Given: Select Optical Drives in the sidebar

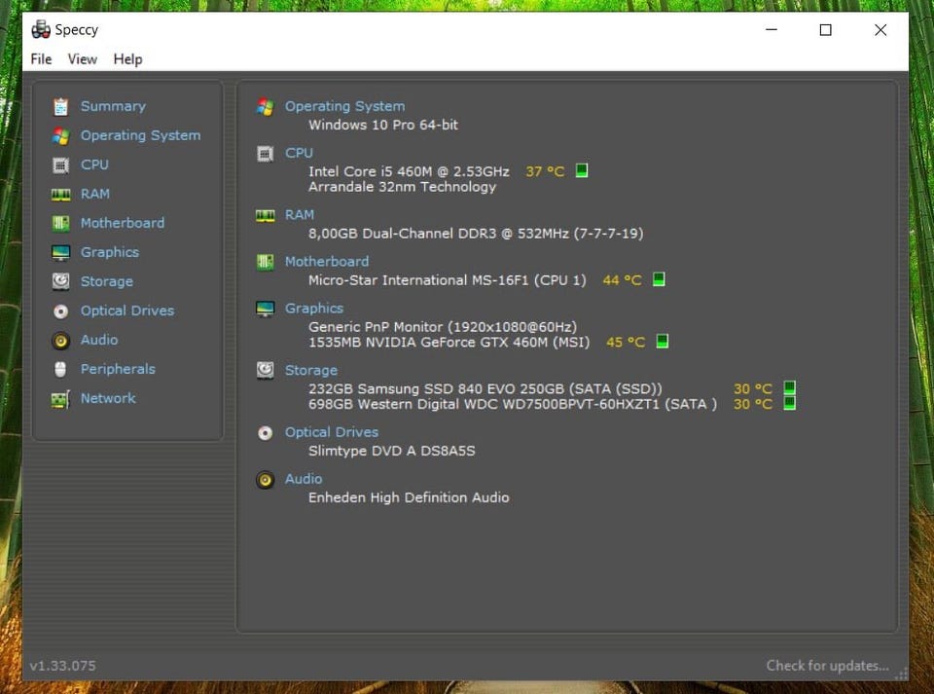Looking at the screenshot, I should click(x=127, y=310).
